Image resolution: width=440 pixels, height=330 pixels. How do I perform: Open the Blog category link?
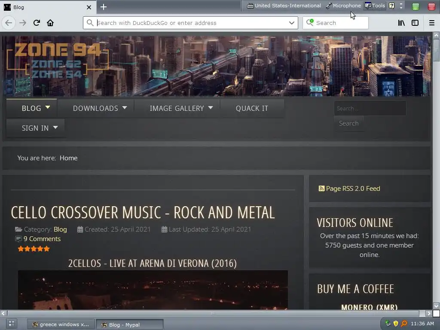click(60, 229)
